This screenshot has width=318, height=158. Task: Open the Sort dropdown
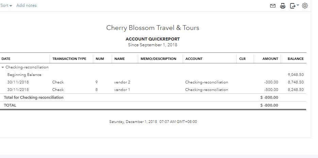6,5
